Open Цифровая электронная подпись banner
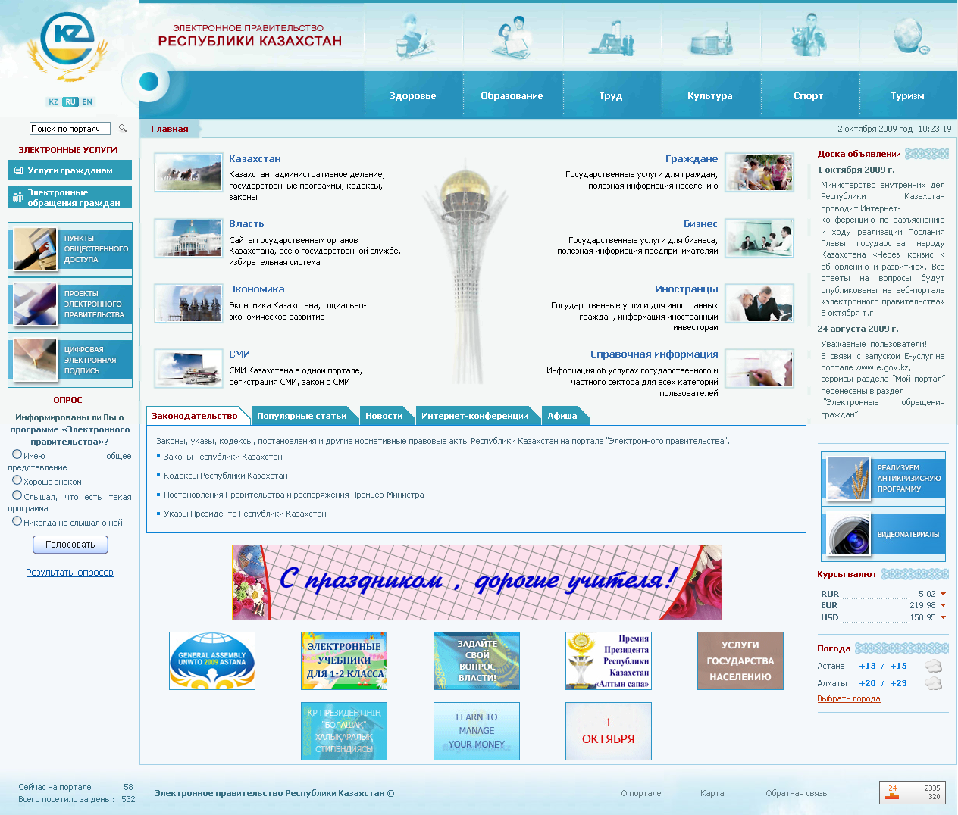958x815 pixels. point(70,360)
